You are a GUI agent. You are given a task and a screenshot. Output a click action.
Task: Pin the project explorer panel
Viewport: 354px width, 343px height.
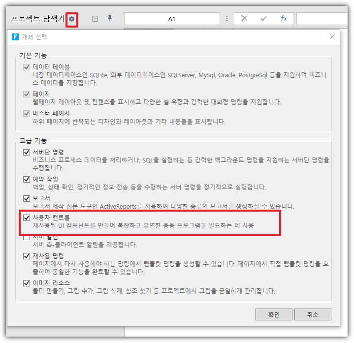click(110, 18)
